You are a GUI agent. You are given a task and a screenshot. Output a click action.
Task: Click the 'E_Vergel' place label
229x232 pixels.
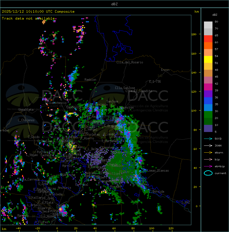[x=91, y=130]
